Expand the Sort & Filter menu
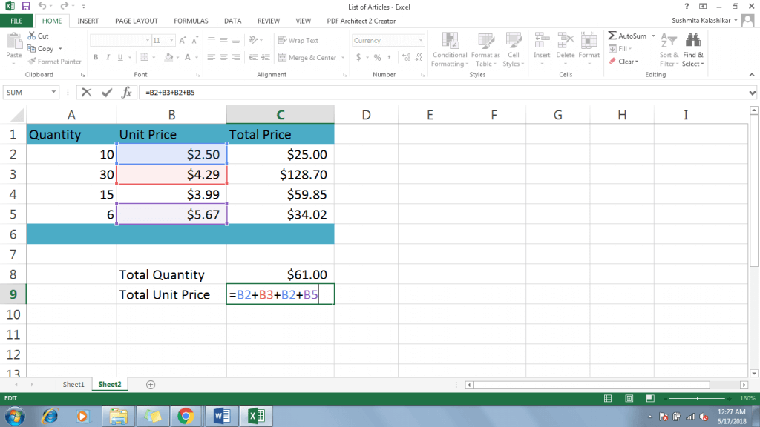760x427 pixels. [668, 49]
